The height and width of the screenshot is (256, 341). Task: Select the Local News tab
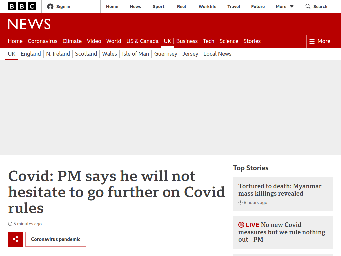217,54
